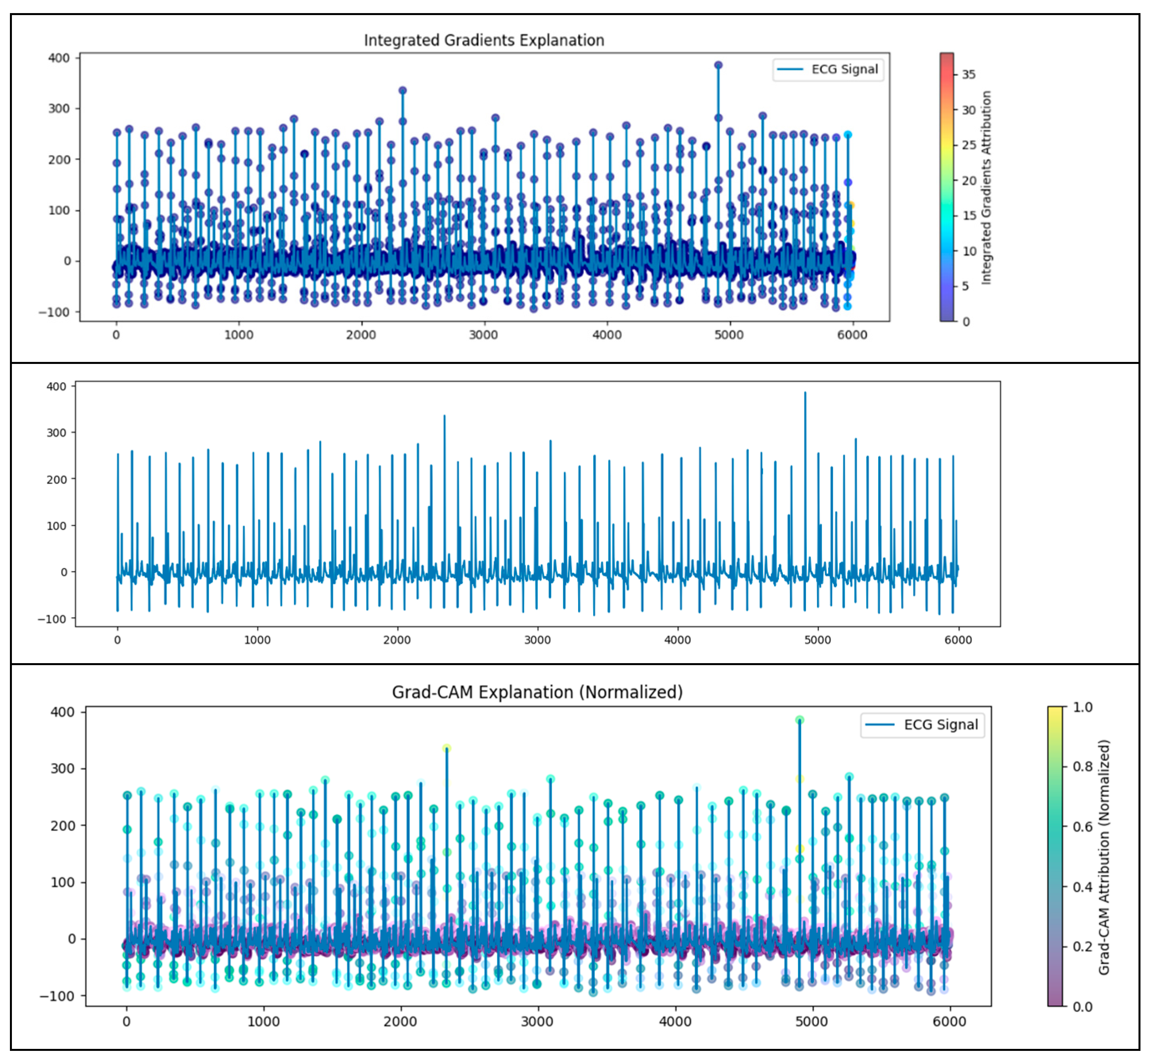Click the 5 tick on Integrated Gradients colorbar

click(965, 286)
